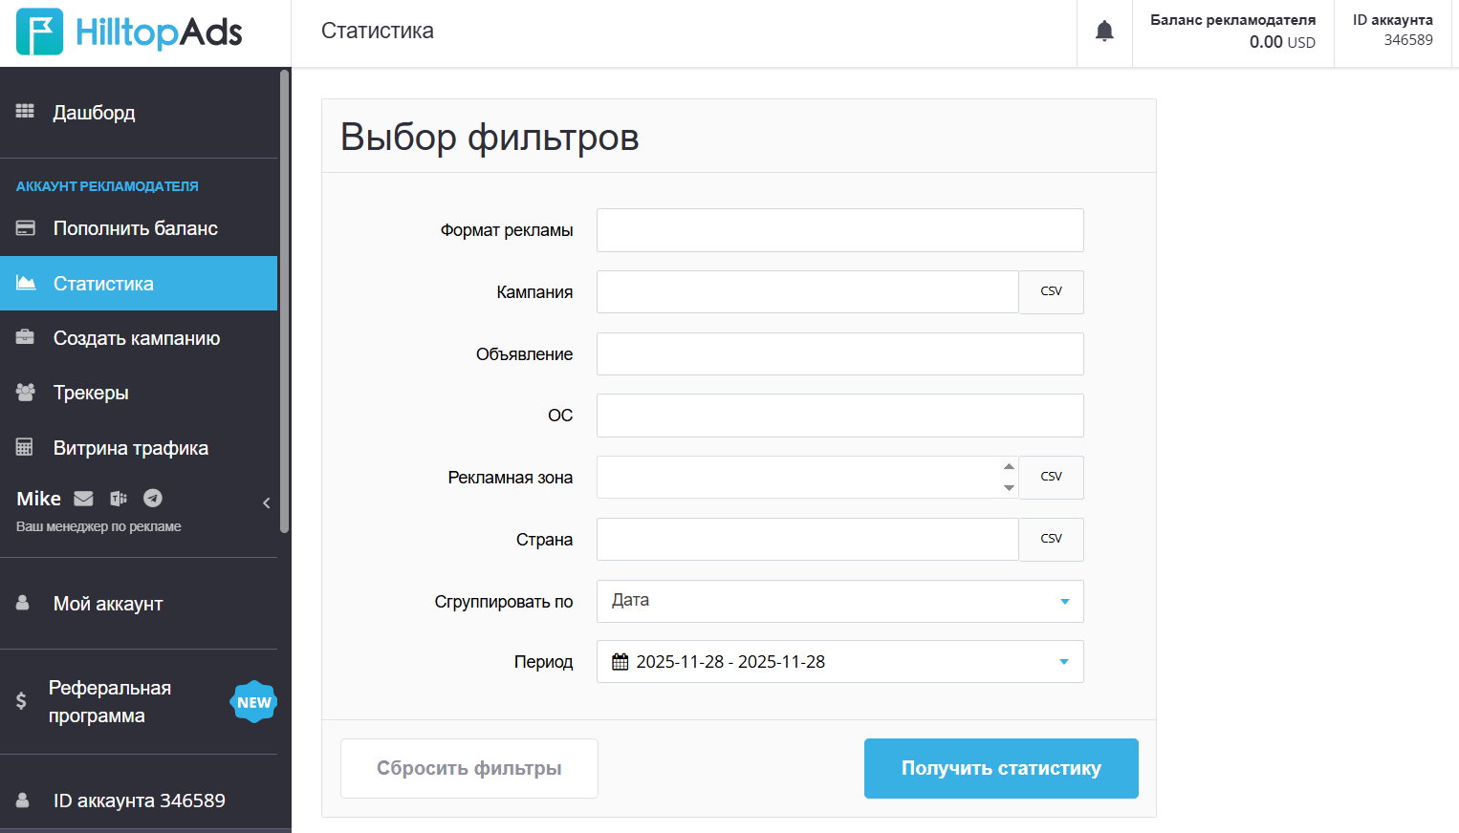Open the Сгруппировать по dropdown
The width and height of the screenshot is (1459, 833).
839,602
